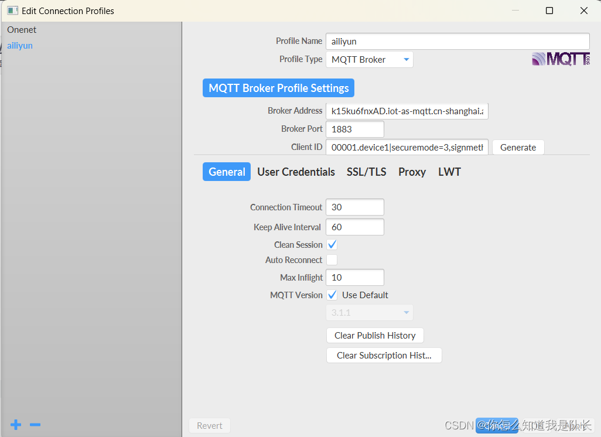The image size is (601, 437).
Task: Click the MQTT.org logo
Action: 560,59
